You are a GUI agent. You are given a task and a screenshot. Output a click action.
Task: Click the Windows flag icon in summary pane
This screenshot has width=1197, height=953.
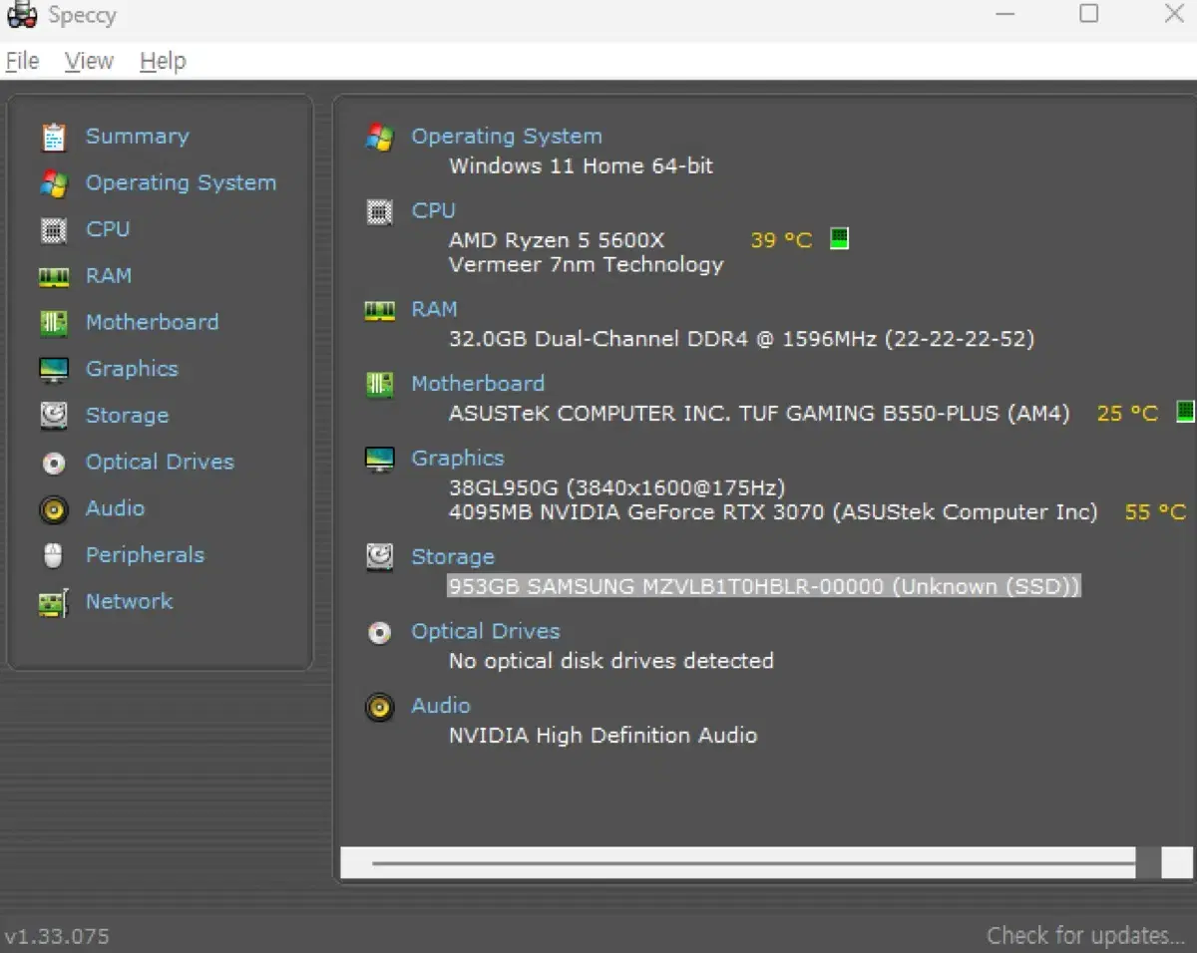tap(379, 137)
